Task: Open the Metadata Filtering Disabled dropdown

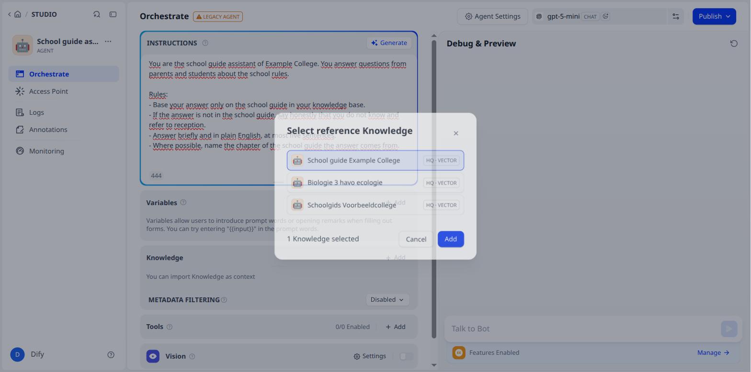Action: click(x=387, y=300)
